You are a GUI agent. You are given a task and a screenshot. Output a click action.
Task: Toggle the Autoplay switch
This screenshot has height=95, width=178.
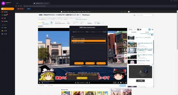[x=152, y=35]
